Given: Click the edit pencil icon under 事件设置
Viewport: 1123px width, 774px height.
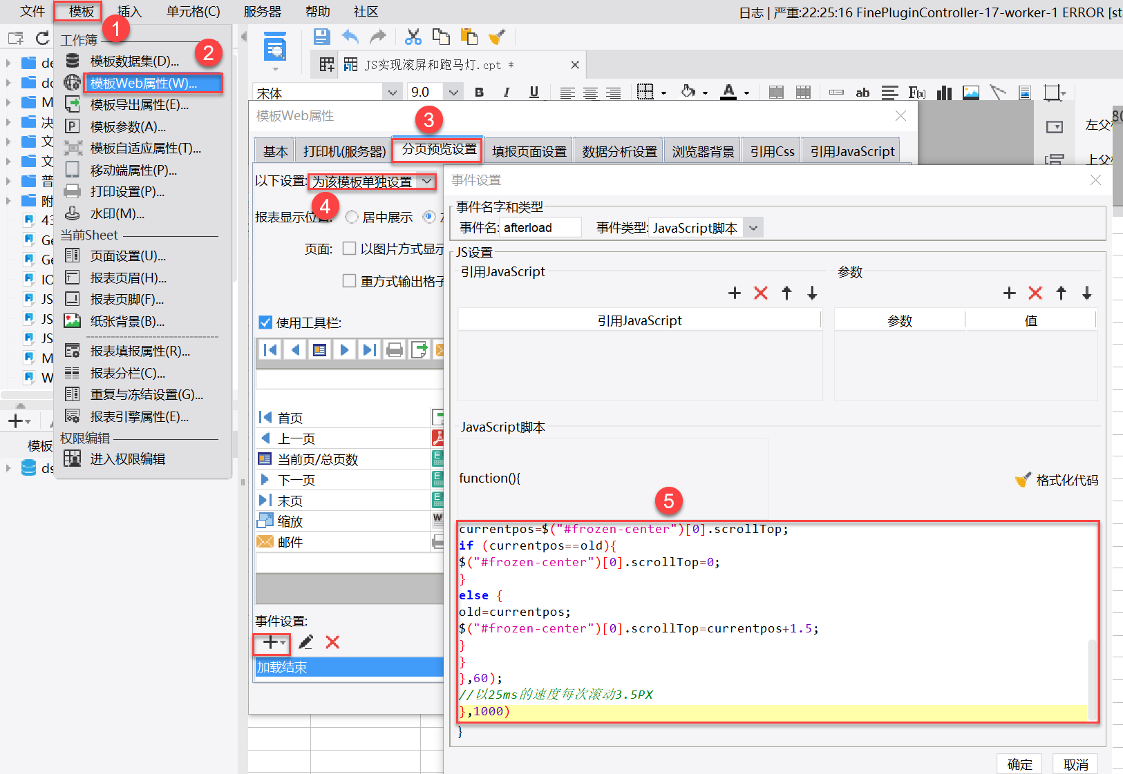Looking at the screenshot, I should point(306,642).
